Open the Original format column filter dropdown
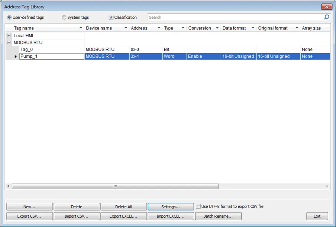Image resolution: width=336 pixels, height=227 pixels. pyautogui.click(x=297, y=28)
